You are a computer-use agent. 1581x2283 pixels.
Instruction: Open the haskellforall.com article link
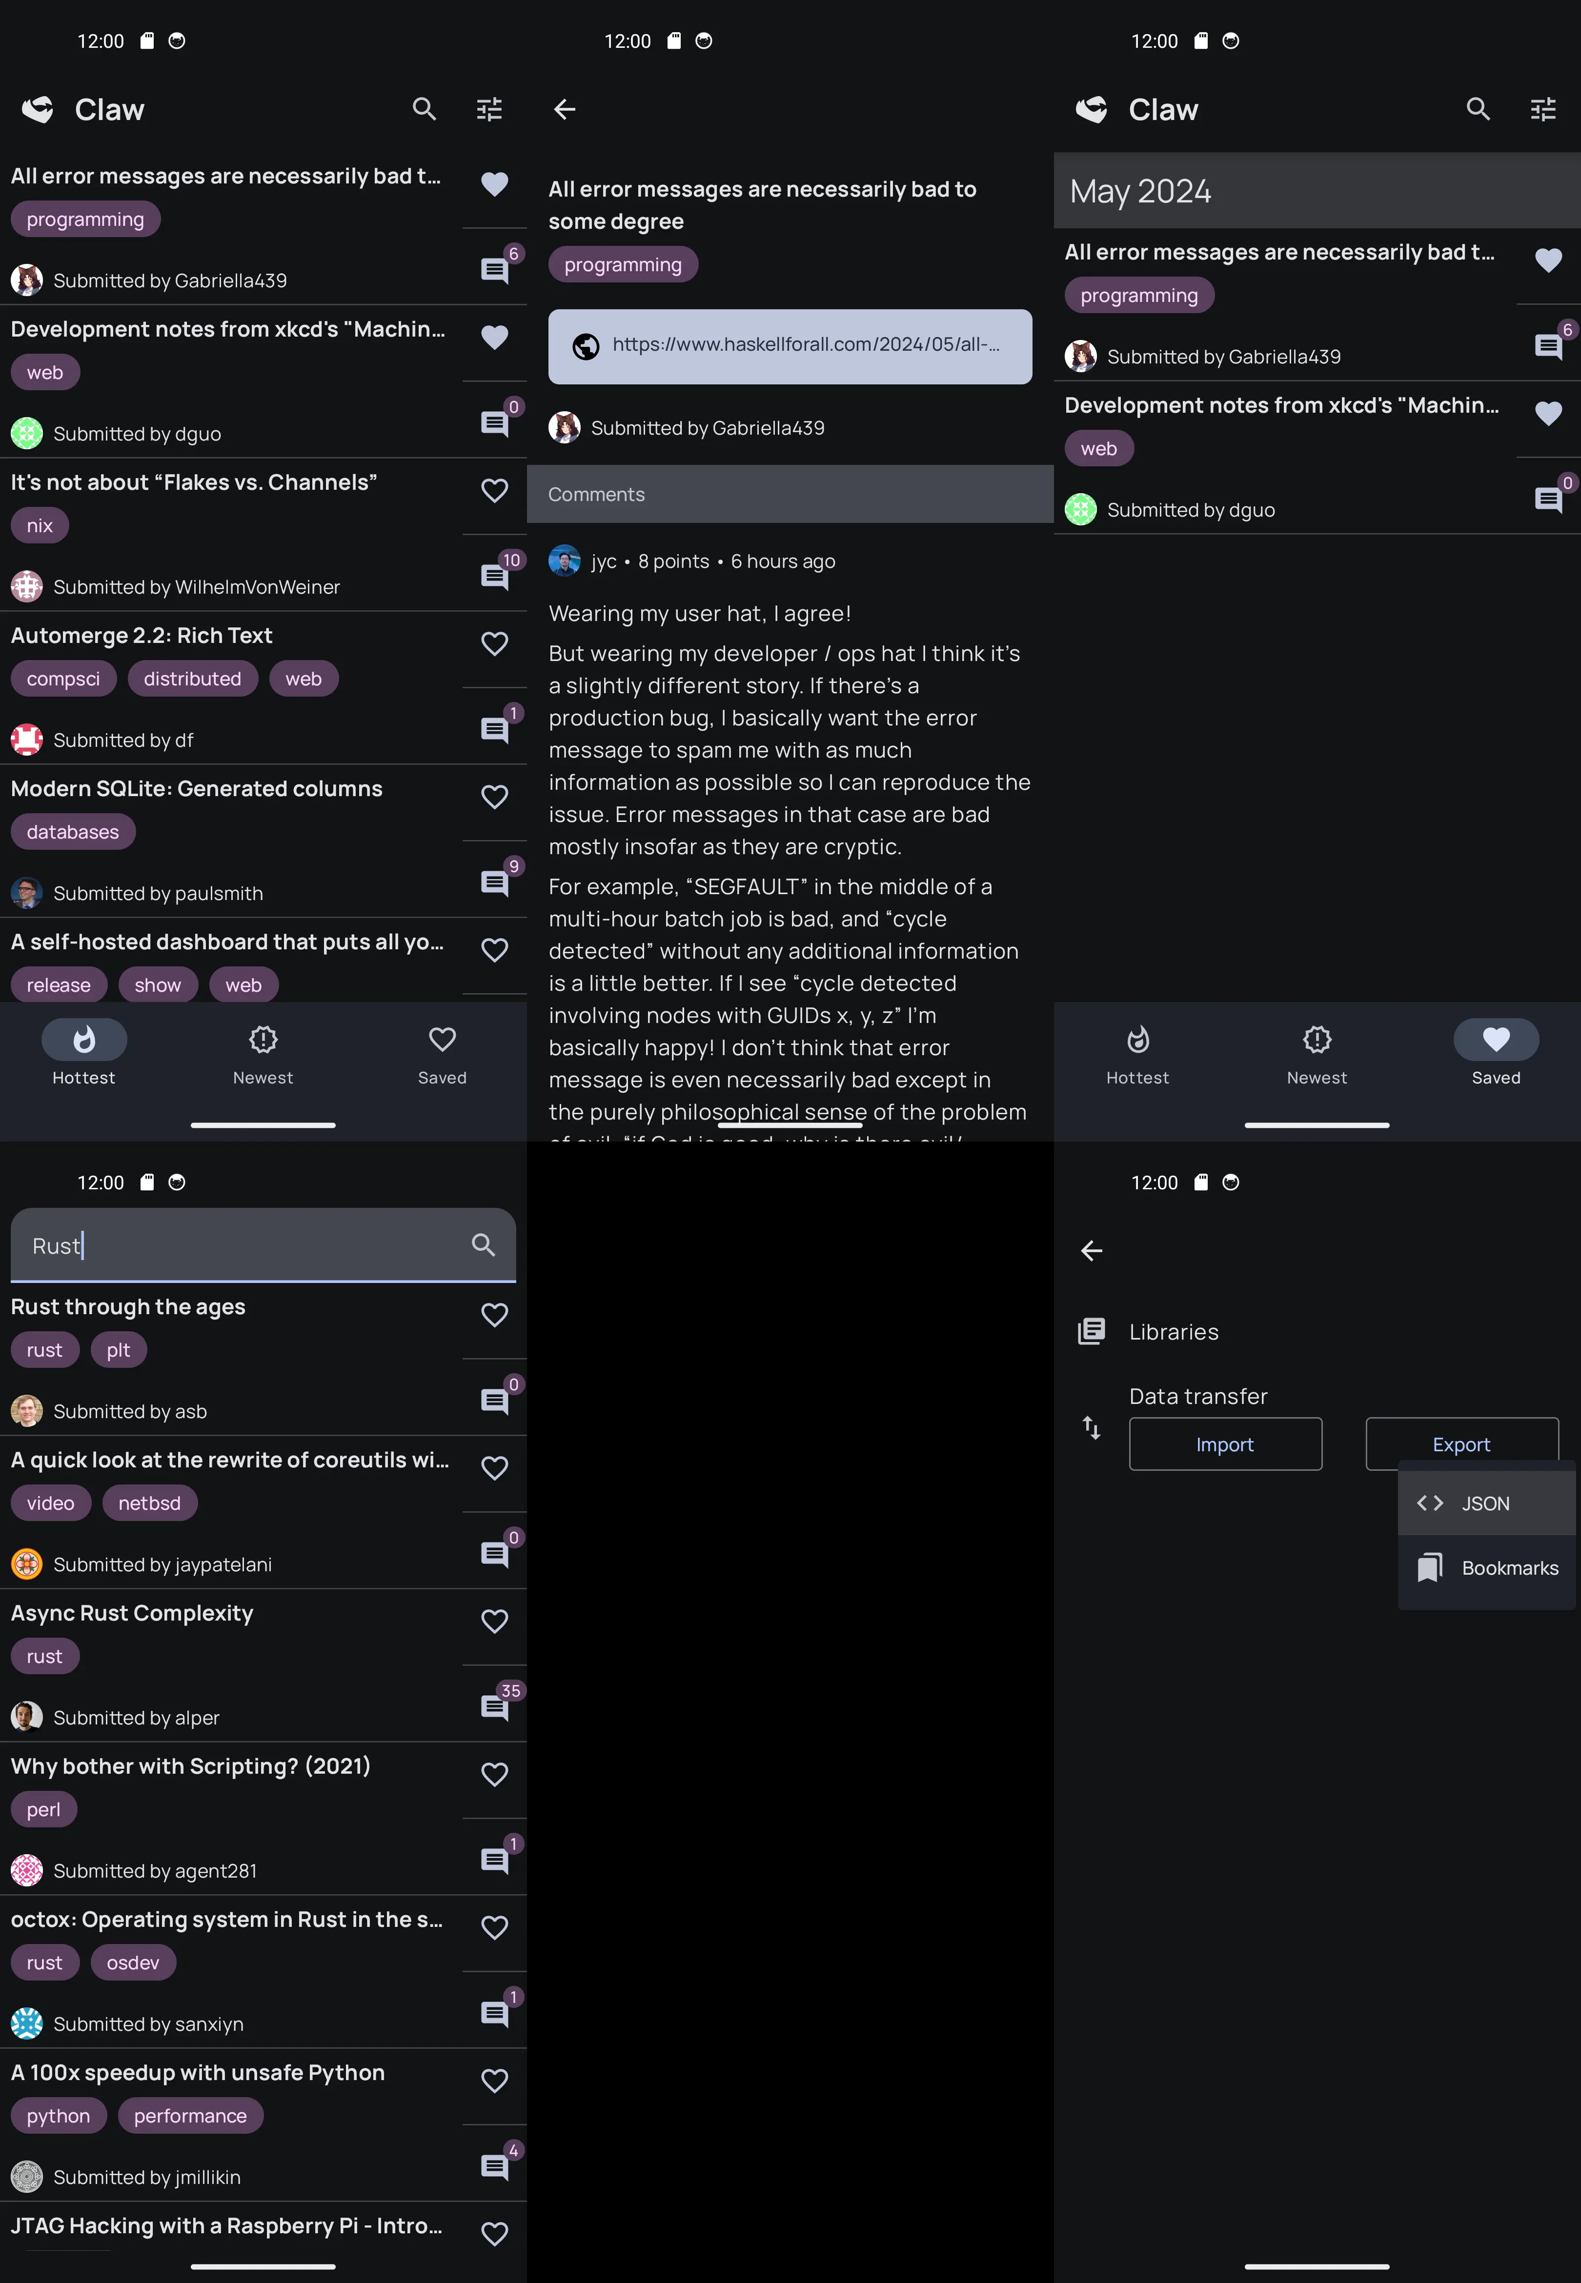click(790, 346)
